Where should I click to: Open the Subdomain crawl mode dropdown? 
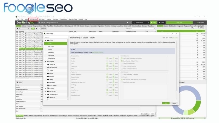click(x=141, y=23)
